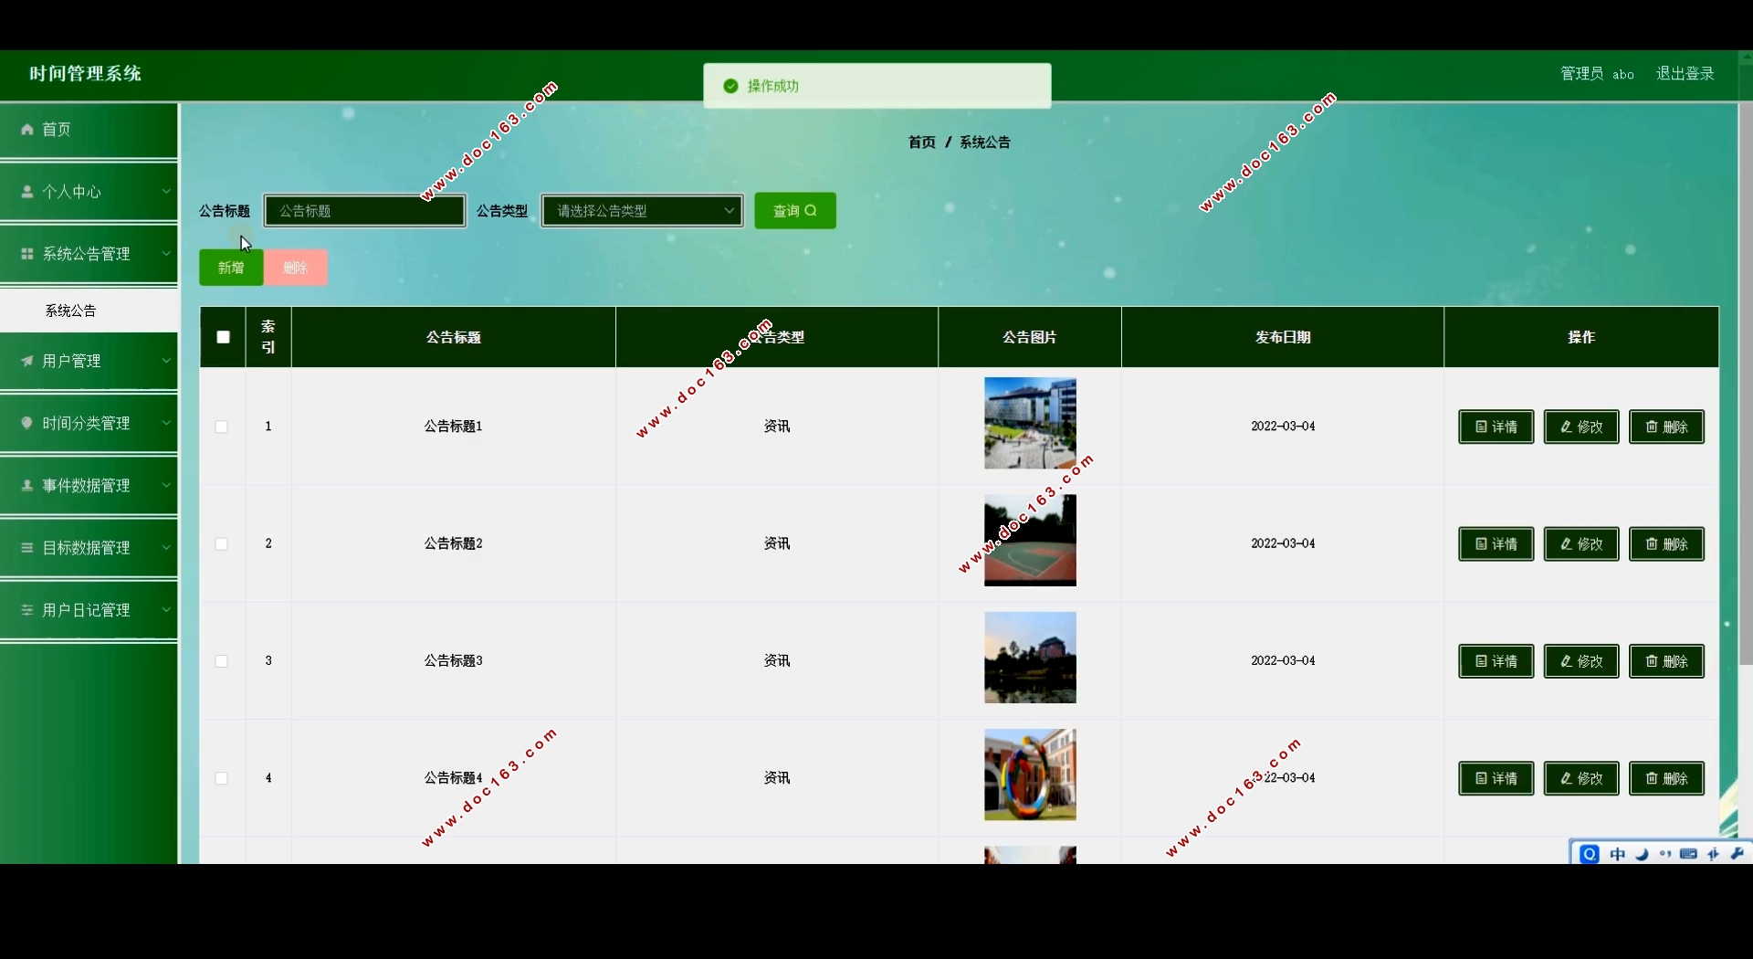Click the 资讯 type cell in row 公告标题3
1753x959 pixels.
pyautogui.click(x=777, y=660)
